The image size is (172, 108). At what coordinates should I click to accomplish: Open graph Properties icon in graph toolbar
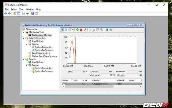[98, 30]
